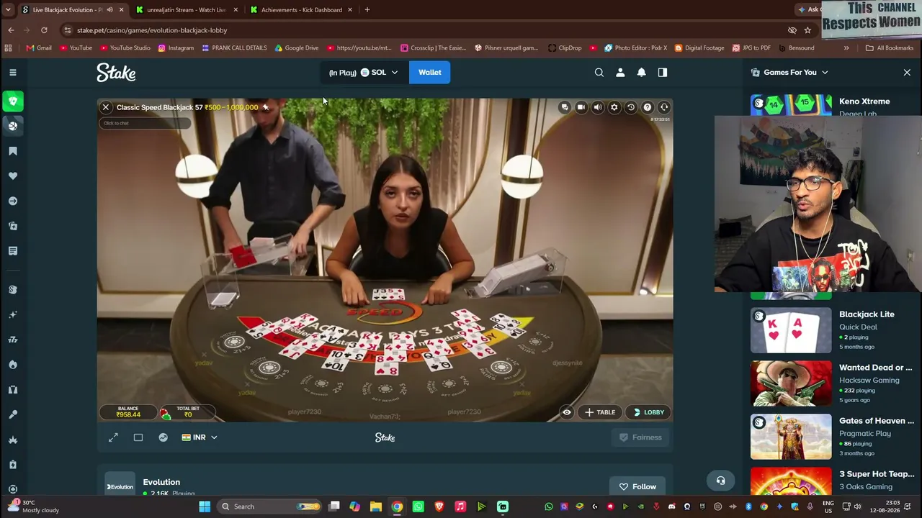Click the chat input in the blackjack game
The width and height of the screenshot is (922, 518).
145,123
